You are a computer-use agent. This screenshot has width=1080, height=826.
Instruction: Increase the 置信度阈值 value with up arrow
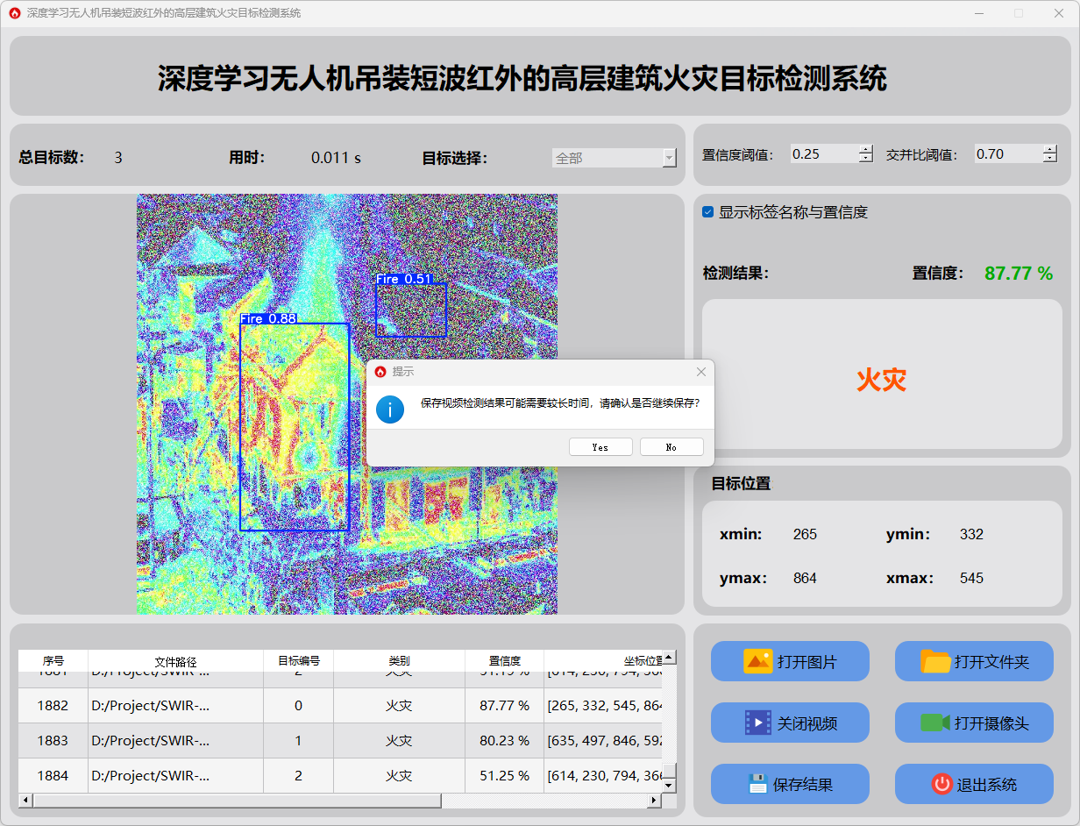coord(866,149)
